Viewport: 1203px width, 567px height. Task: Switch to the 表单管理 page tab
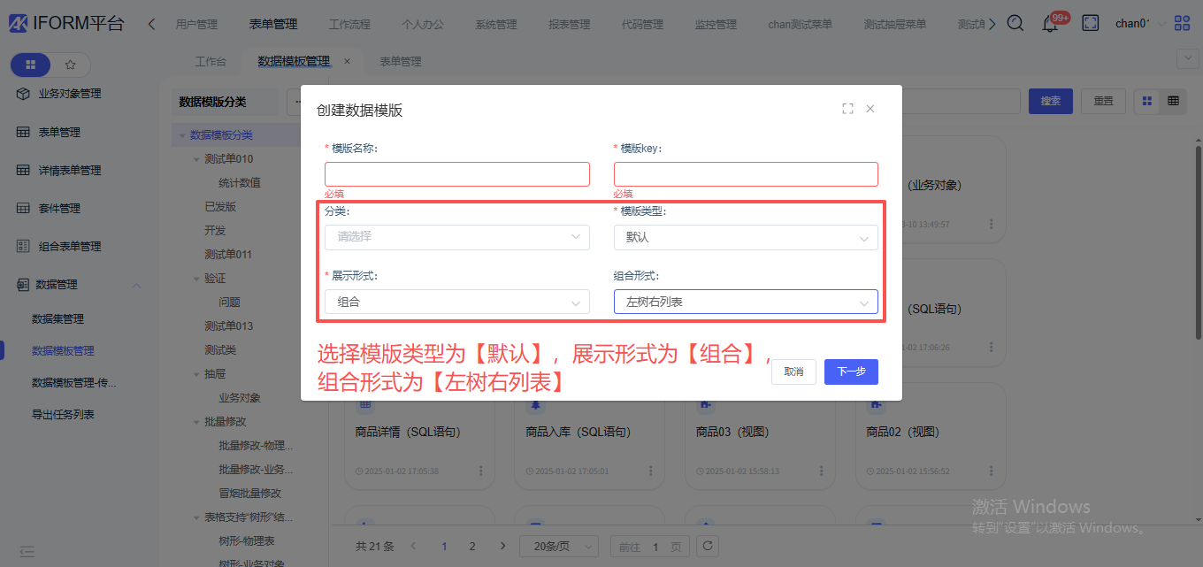point(400,62)
